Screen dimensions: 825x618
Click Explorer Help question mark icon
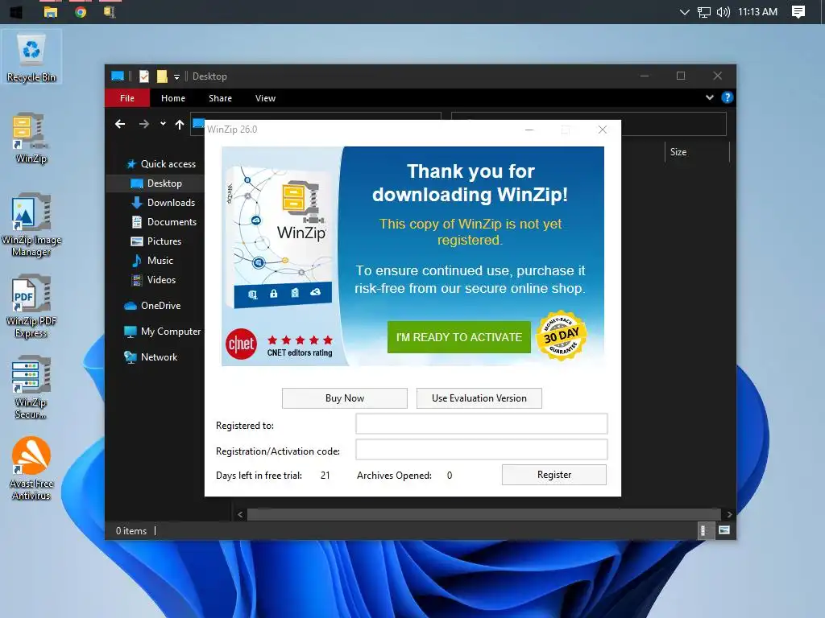tap(728, 97)
